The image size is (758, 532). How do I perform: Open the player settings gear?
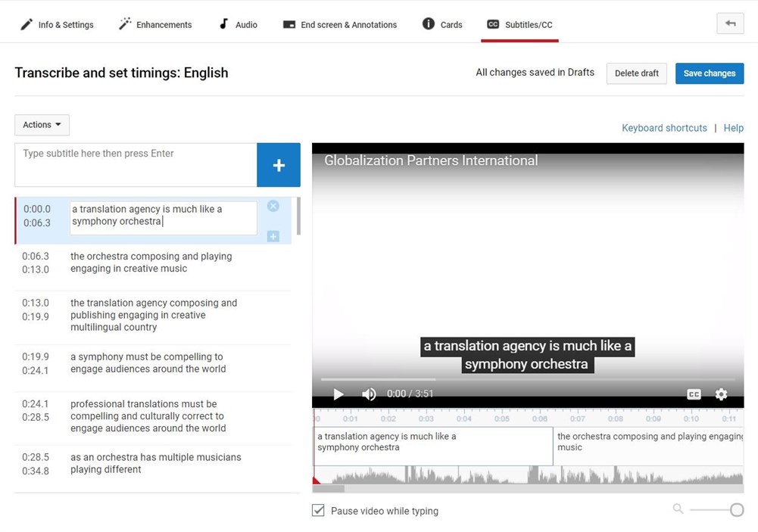point(721,394)
